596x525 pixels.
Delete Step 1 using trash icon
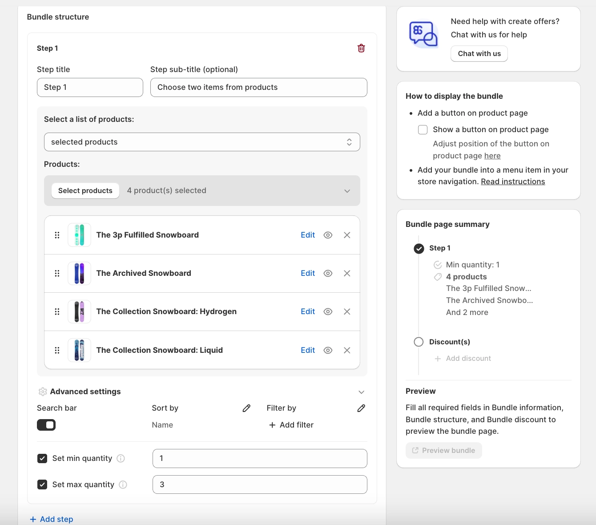coord(361,48)
